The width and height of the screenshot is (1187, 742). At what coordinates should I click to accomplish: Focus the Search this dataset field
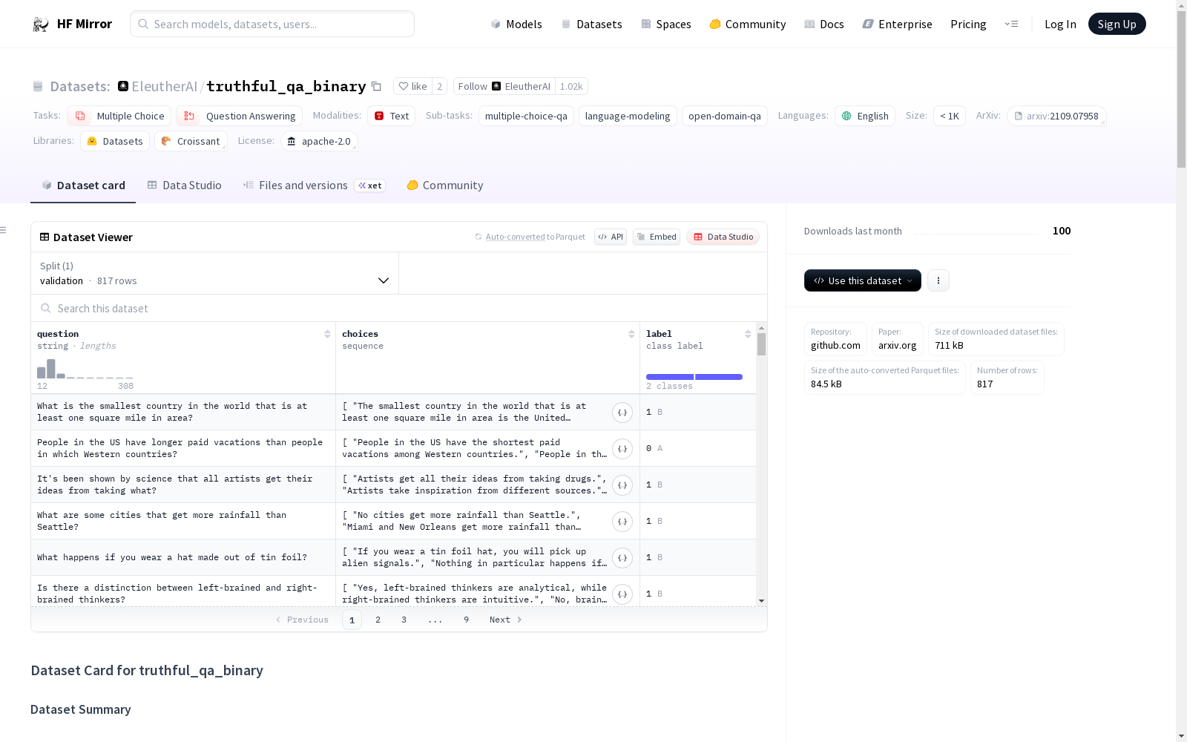tap(399, 309)
